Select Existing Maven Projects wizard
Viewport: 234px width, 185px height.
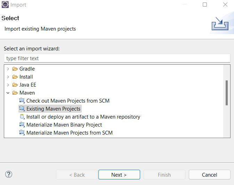coord(53,109)
